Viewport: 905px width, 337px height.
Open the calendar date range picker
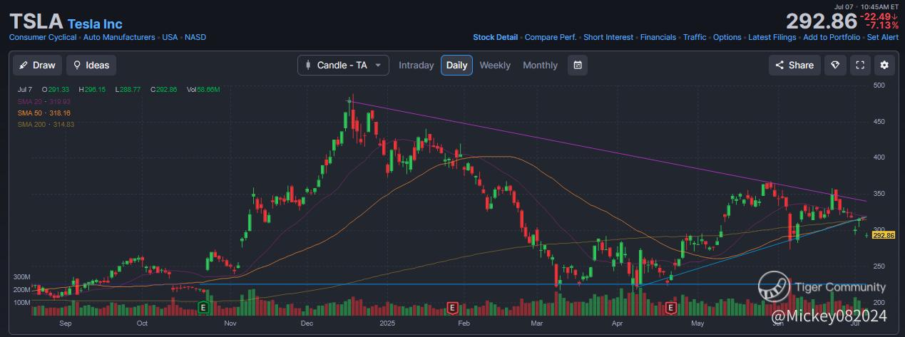point(578,65)
